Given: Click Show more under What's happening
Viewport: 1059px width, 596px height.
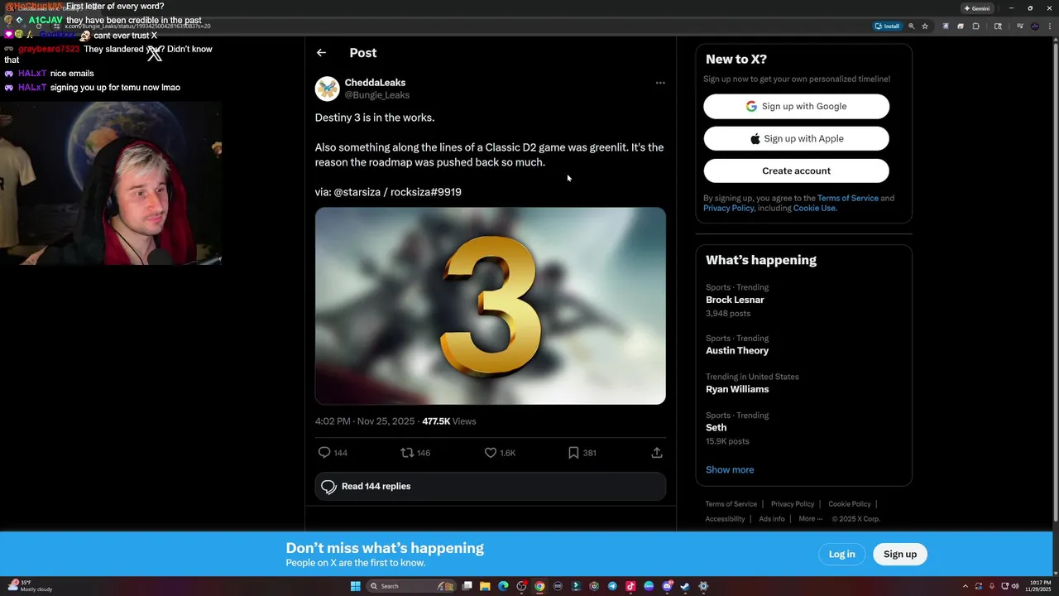Looking at the screenshot, I should tap(730, 469).
